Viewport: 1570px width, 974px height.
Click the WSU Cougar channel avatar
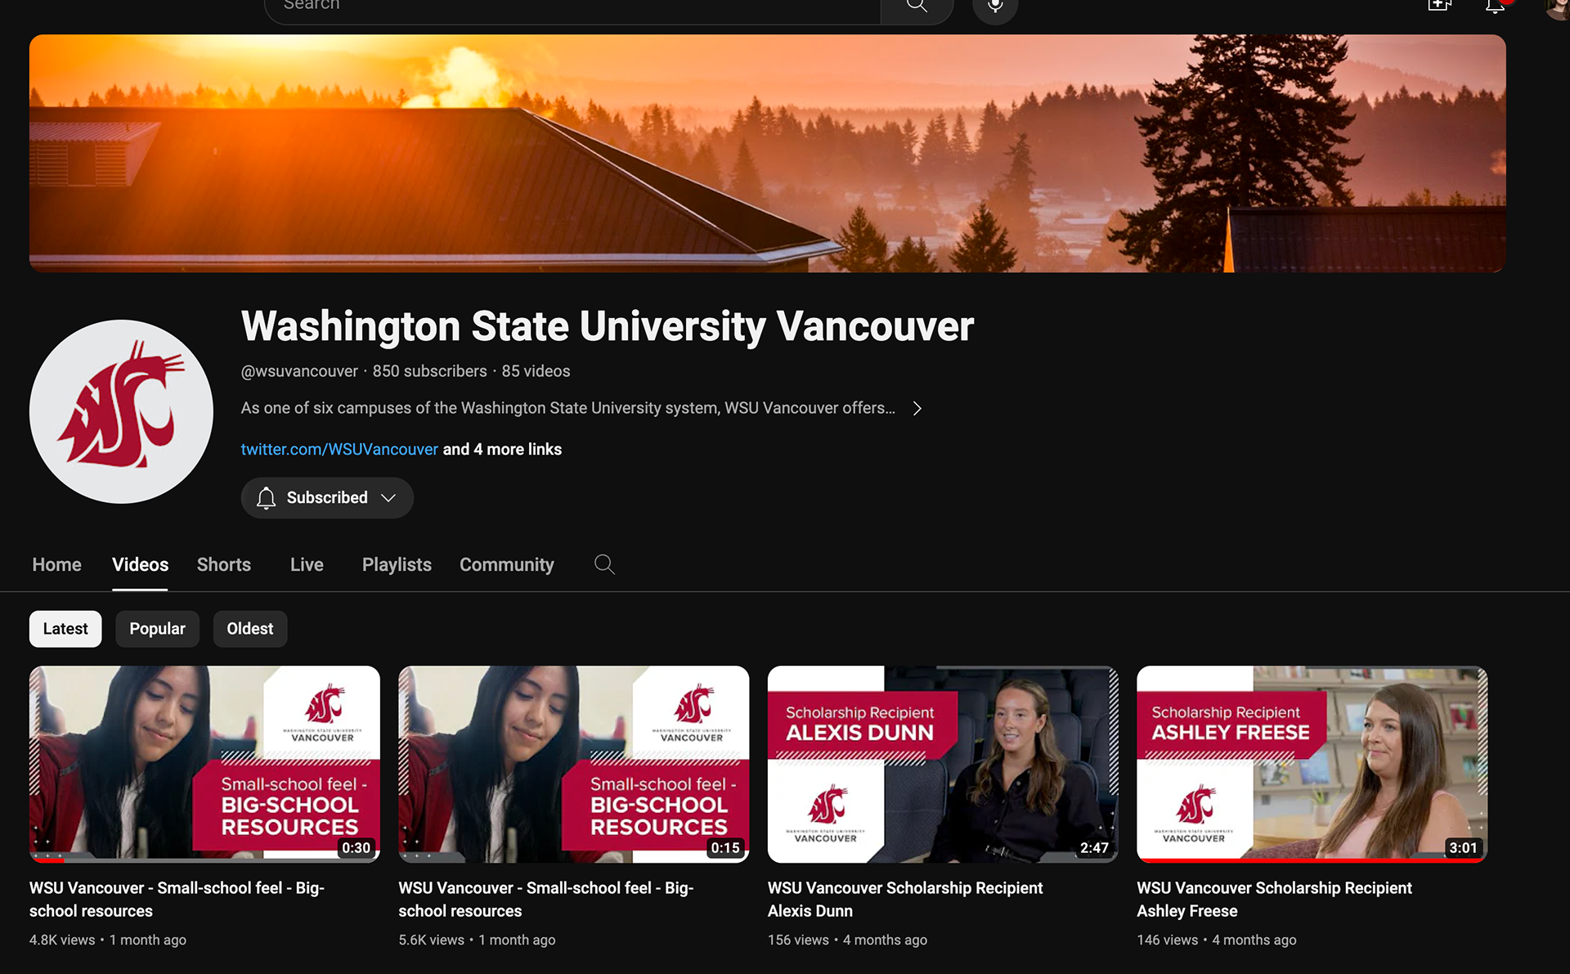coord(121,411)
